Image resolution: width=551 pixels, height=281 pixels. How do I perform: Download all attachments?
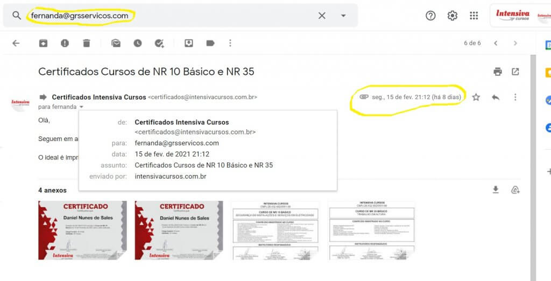coord(496,189)
